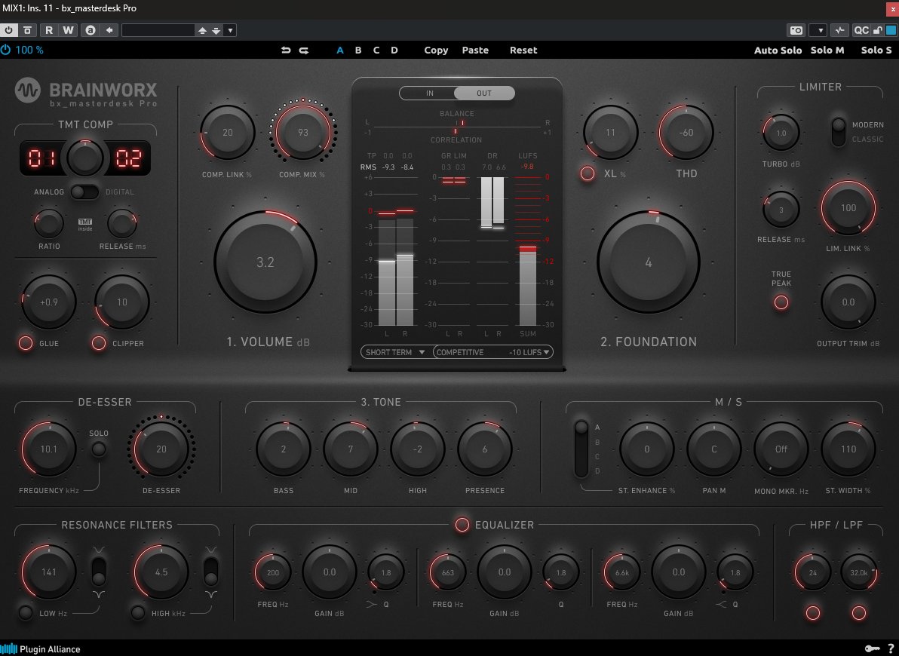Image resolution: width=899 pixels, height=656 pixels.
Task: Click the camera snapshot icon
Action: (796, 30)
